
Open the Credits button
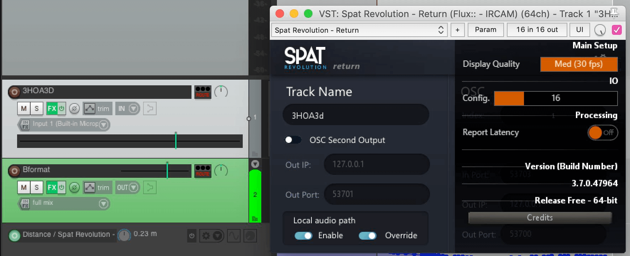coord(540,218)
